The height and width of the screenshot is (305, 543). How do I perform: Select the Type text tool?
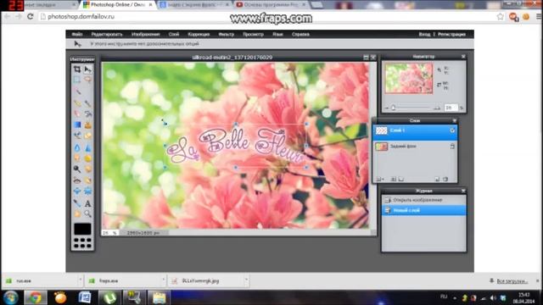tap(87, 203)
